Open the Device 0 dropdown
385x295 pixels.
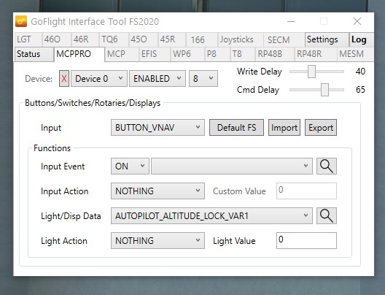click(x=99, y=79)
